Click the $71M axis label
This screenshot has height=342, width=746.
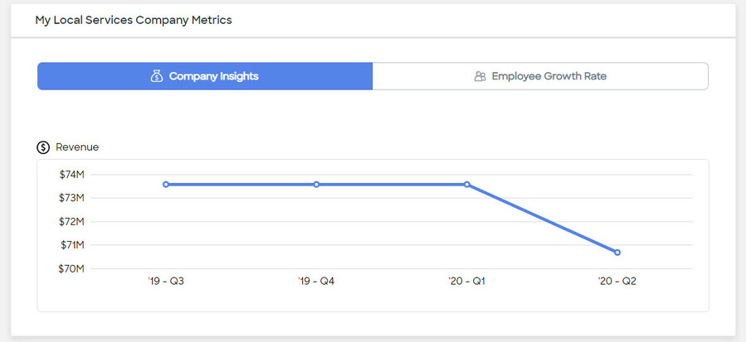pyautogui.click(x=72, y=245)
